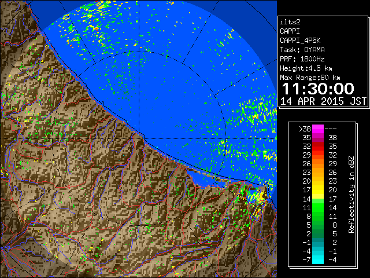Click the 'Height:4.5 km' text
The width and height of the screenshot is (370, 278).
pos(306,68)
